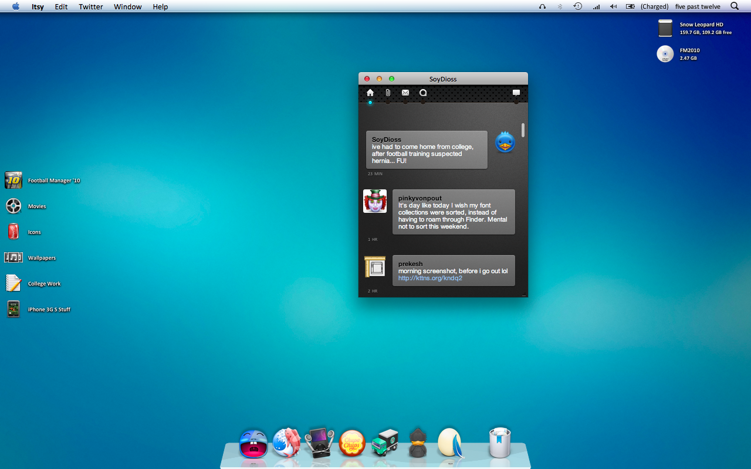Select Snow Leopard HD drive icon
This screenshot has height=469, width=751.
pos(665,28)
